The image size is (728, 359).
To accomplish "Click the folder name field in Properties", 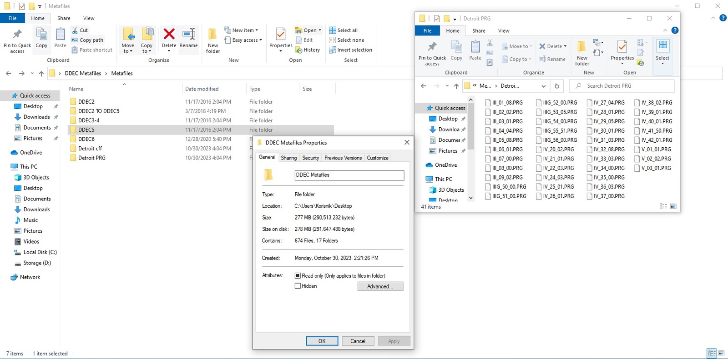I will click(349, 175).
